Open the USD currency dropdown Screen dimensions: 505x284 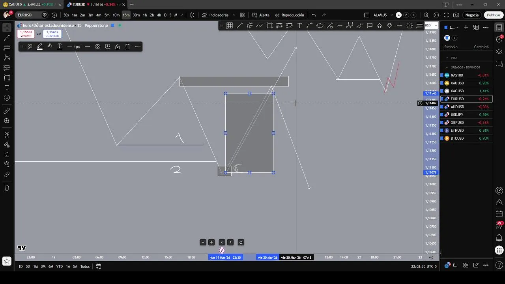pos(431,25)
